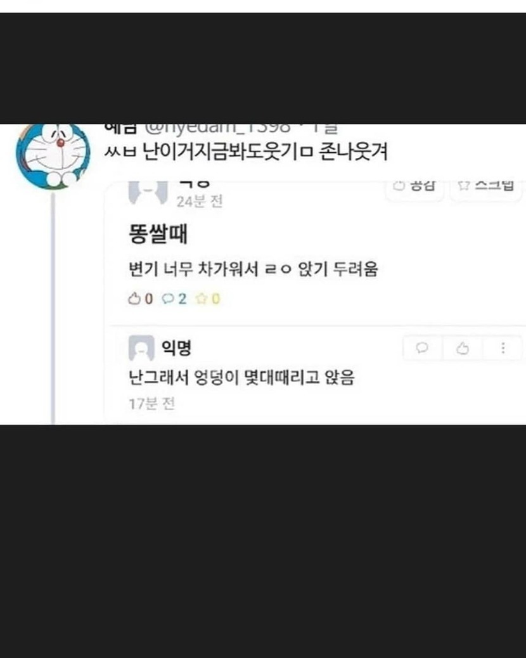The image size is (526, 658).
Task: Click the 24분 전 post timestamp
Action: pyautogui.click(x=199, y=202)
